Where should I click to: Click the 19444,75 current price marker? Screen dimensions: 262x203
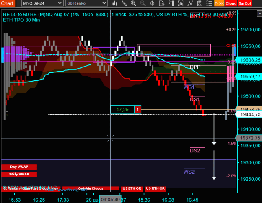tap(249, 114)
